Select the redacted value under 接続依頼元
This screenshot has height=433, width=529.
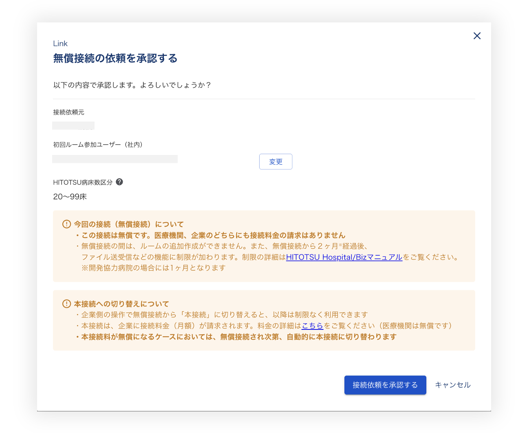click(73, 126)
